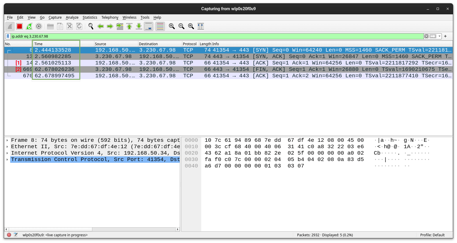This screenshot has width=457, height=243.
Task: Close this capture file icon
Action: 70,26
